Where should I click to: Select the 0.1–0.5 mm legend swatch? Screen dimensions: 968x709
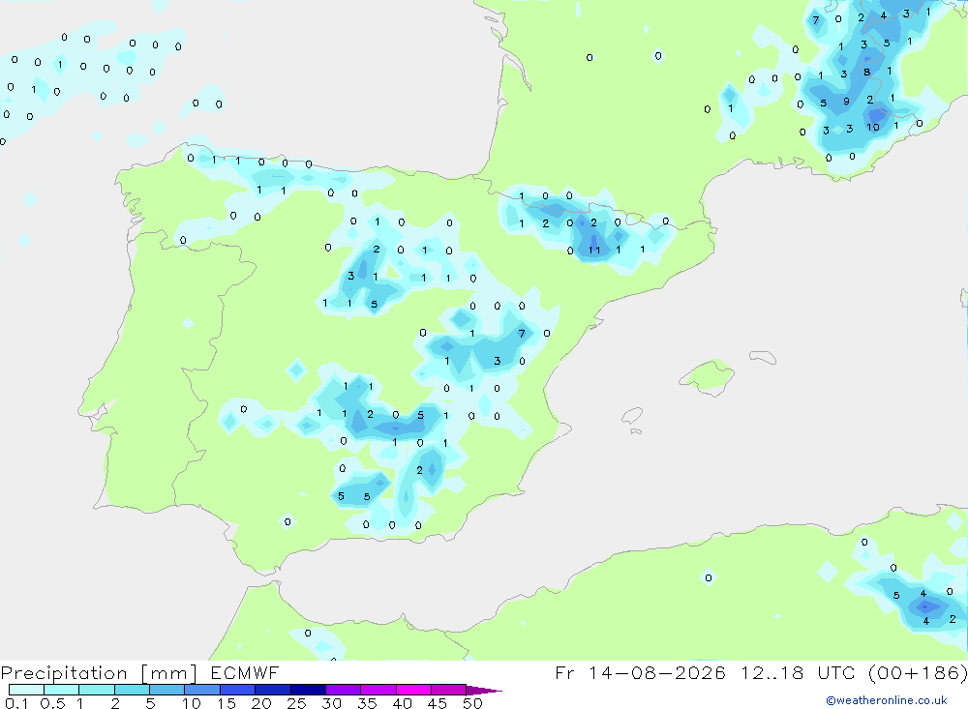(x=26, y=690)
